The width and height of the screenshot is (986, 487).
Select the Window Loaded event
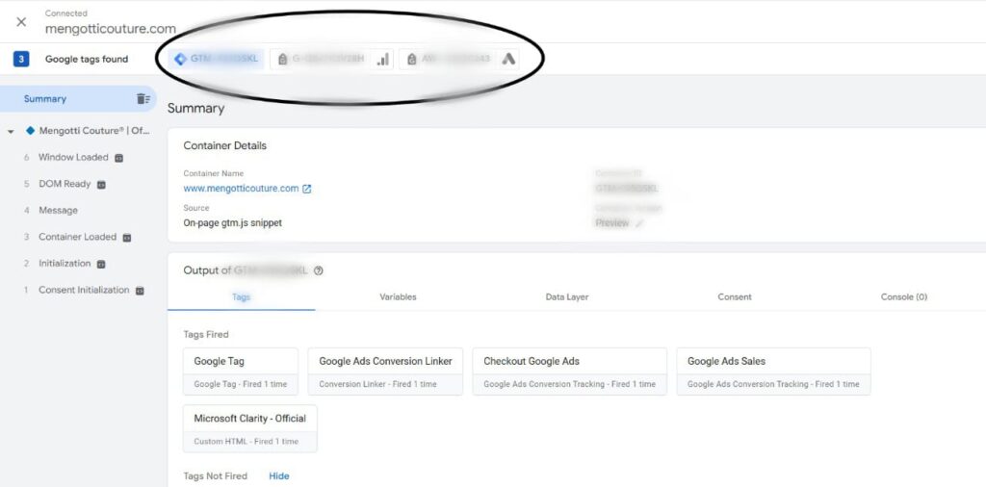point(73,157)
